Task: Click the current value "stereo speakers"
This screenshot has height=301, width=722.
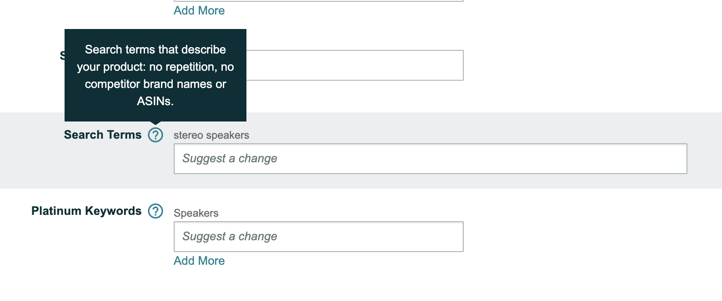Action: [x=211, y=136]
